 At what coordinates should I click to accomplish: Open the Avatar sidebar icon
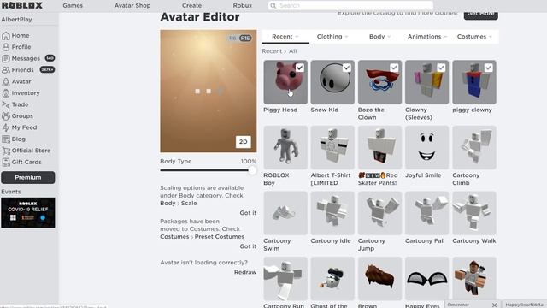pos(6,82)
